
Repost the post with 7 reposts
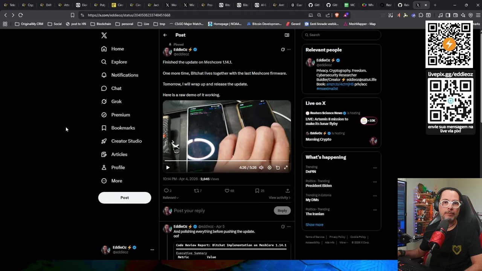click(196, 191)
